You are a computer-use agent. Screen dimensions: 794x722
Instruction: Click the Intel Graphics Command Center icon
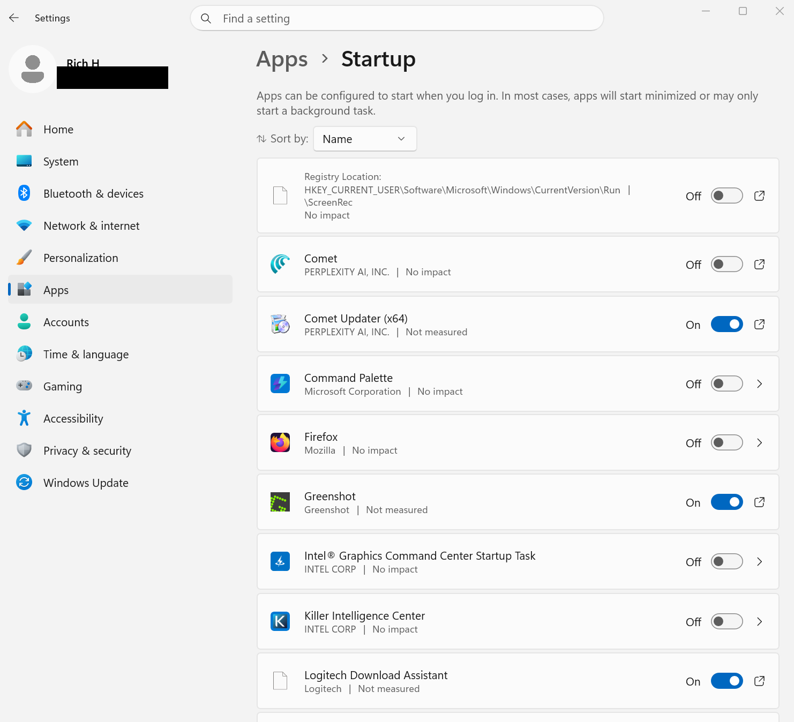280,561
